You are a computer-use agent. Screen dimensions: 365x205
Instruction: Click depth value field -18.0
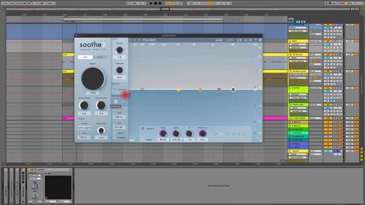click(x=92, y=93)
